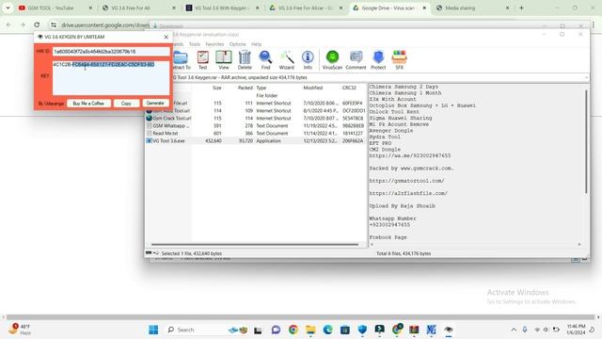Open the Windows Start menu

tap(153, 330)
